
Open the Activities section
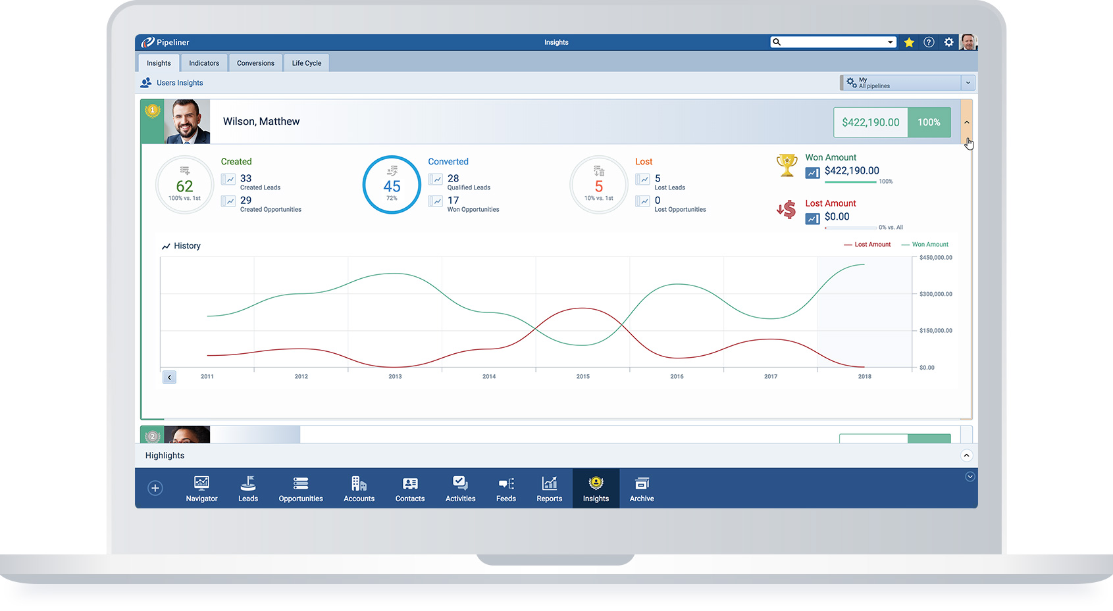(459, 488)
